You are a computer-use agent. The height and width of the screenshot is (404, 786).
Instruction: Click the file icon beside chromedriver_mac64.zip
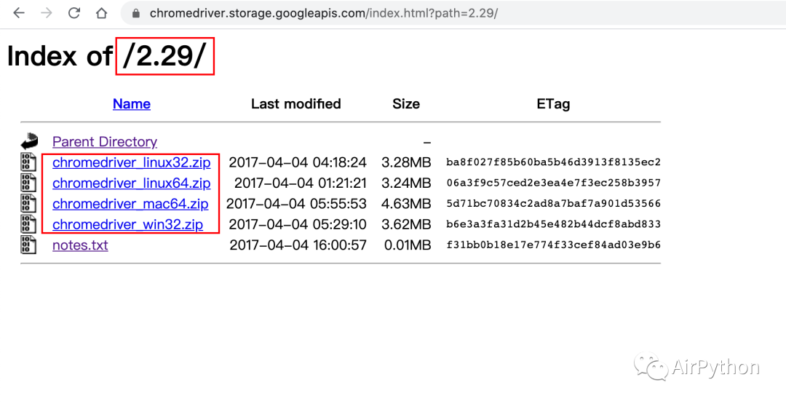tap(28, 204)
